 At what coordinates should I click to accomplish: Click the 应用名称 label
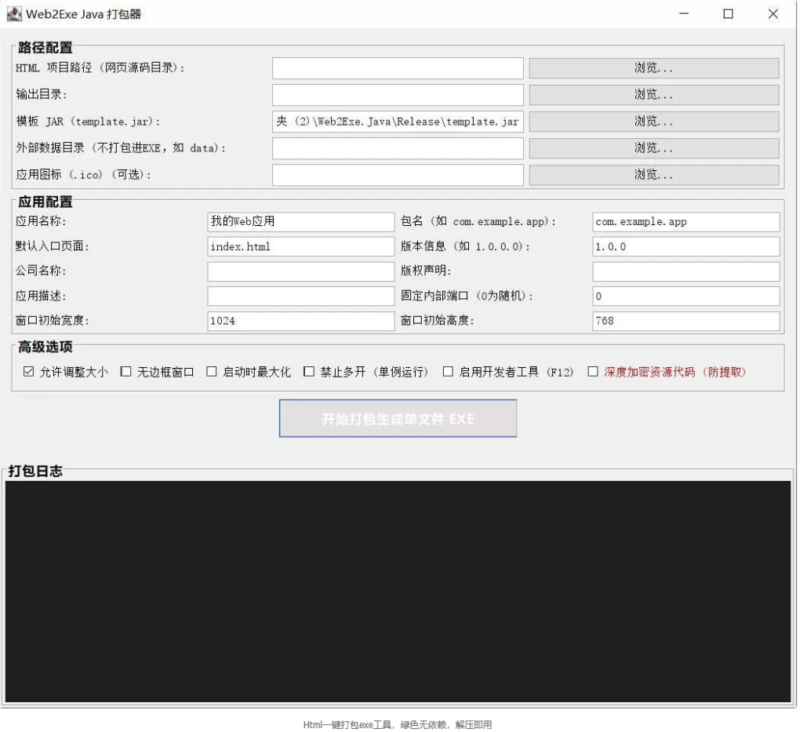click(x=41, y=221)
